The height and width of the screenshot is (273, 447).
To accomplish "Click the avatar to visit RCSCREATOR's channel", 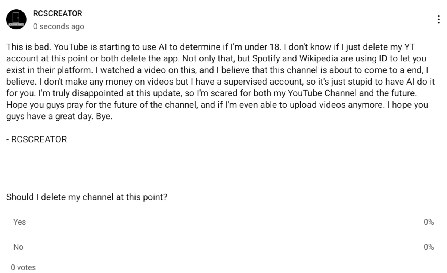I will (16, 19).
